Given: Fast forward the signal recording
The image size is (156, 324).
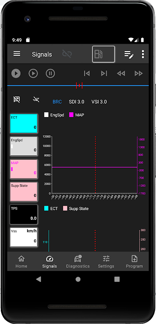Looking at the screenshot, I should pyautogui.click(x=139, y=73).
